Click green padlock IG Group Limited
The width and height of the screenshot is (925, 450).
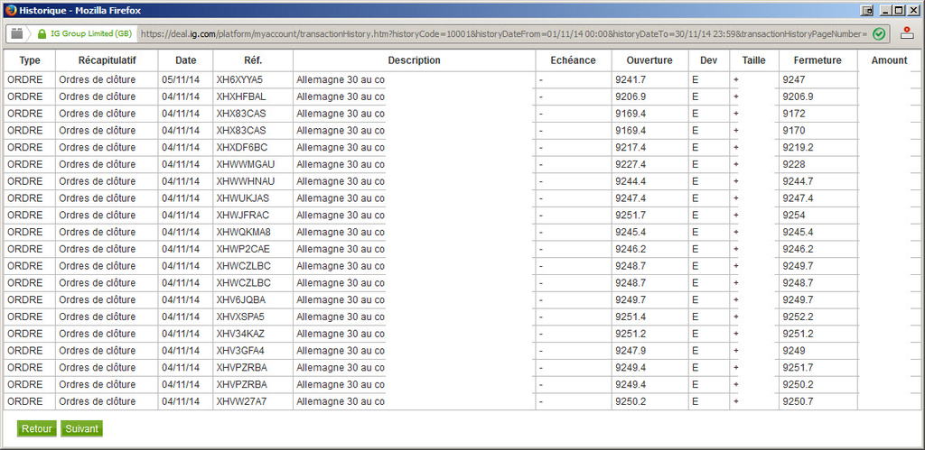click(42, 34)
